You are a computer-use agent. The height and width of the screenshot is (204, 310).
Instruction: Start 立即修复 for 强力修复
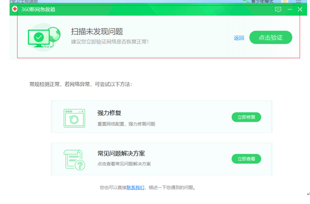(x=247, y=117)
